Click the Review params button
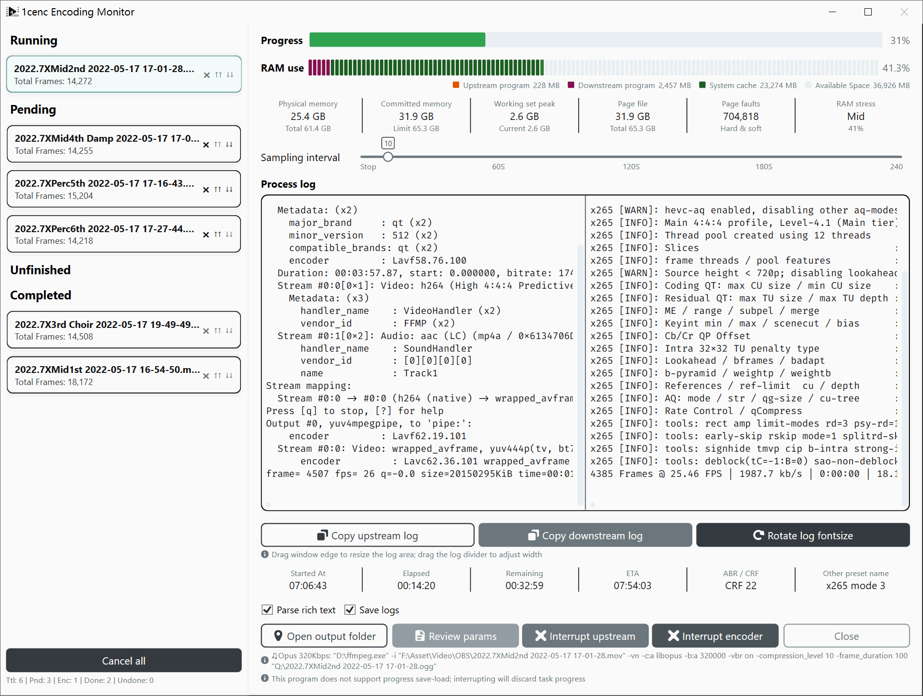 coord(456,636)
